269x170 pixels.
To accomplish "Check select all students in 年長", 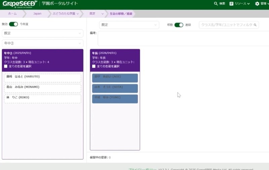I will [94, 67].
